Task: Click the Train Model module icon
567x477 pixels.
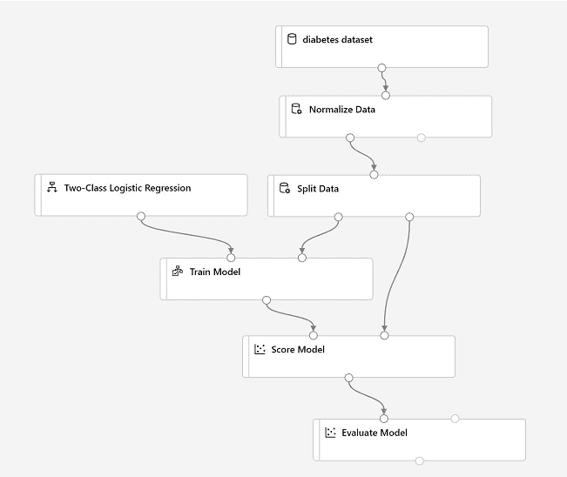Action: [177, 272]
